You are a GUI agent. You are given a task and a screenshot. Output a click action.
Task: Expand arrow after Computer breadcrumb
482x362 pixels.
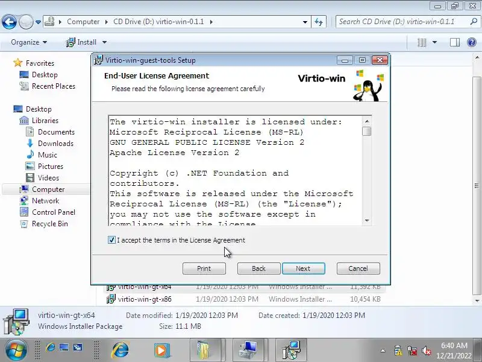pyautogui.click(x=107, y=22)
